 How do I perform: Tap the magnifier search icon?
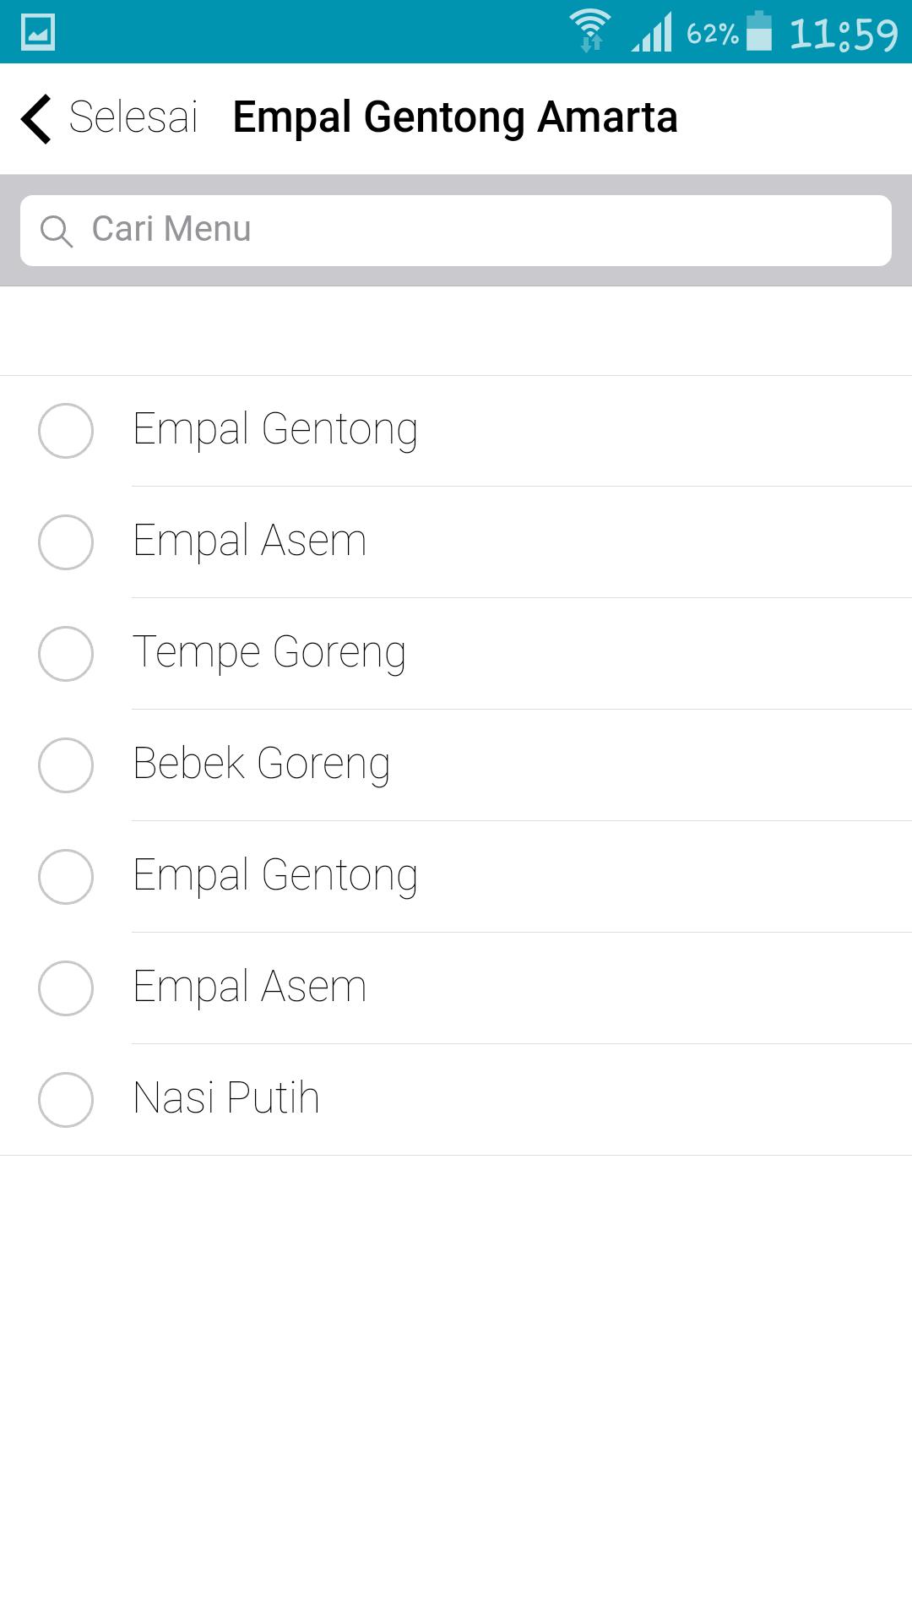tap(57, 231)
